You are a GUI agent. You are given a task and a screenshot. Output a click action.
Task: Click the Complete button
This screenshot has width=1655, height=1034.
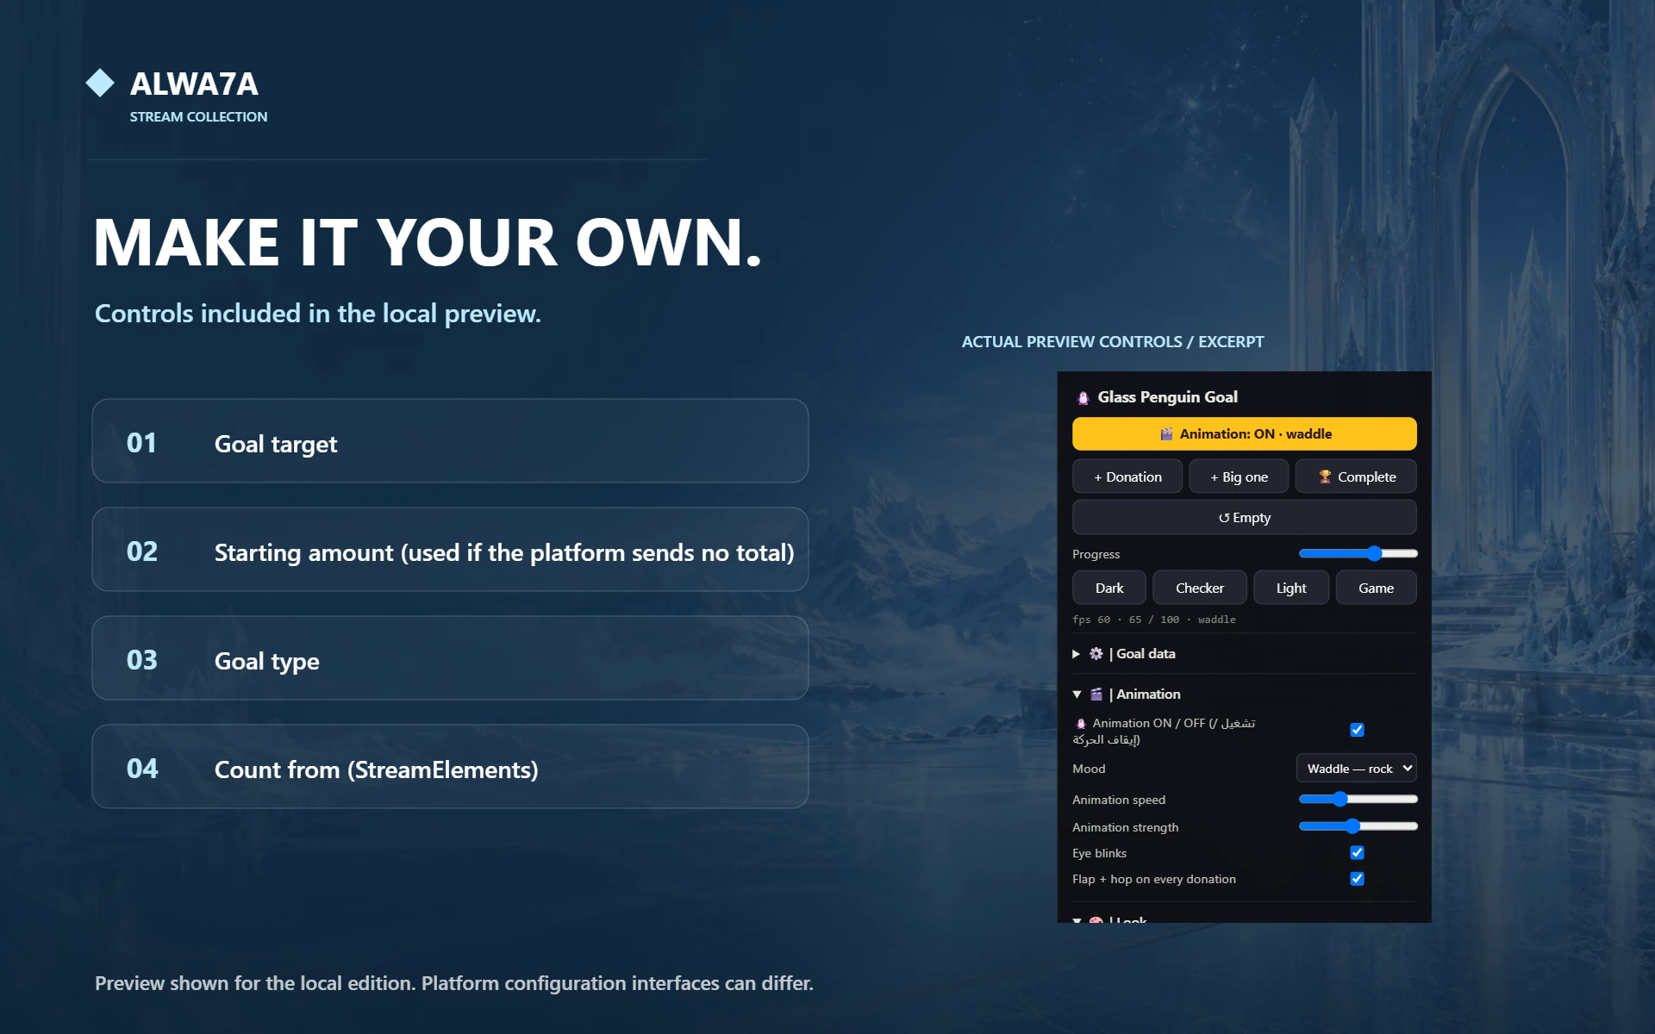pos(1356,477)
